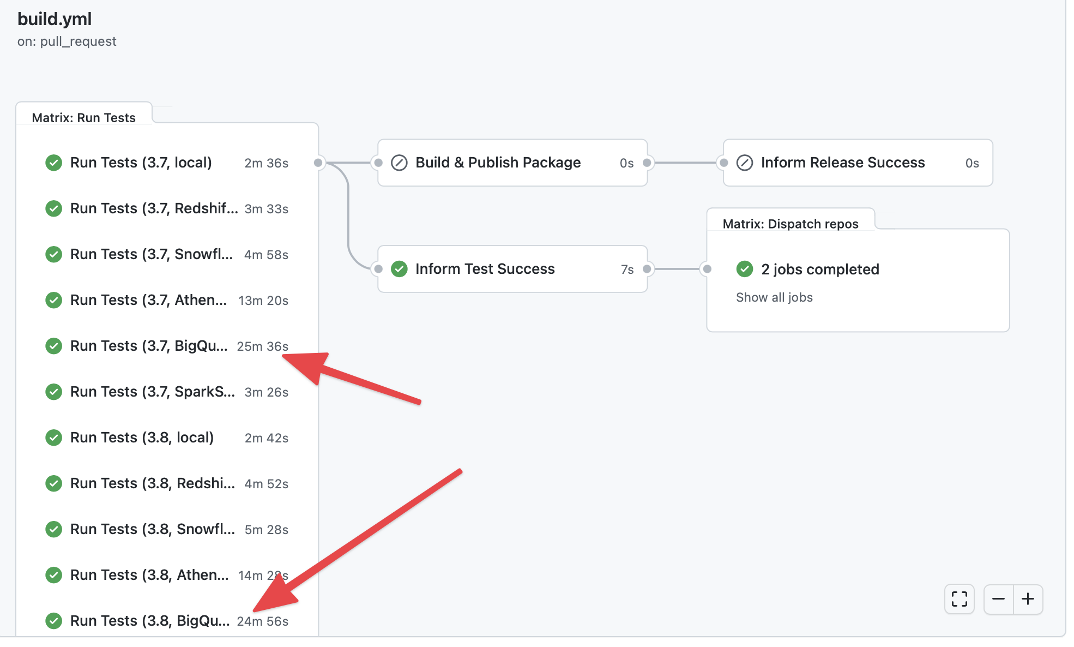Zoom in using the plus icon
1074x647 pixels.
tap(1029, 599)
